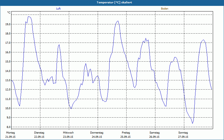Screen dimensions: 224x140
Task: Click the 19,0 y-axis tick label
Action: (x=8, y=24)
